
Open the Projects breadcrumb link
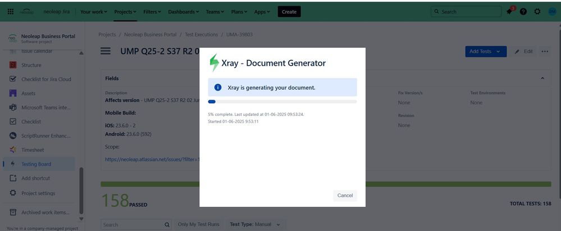107,34
